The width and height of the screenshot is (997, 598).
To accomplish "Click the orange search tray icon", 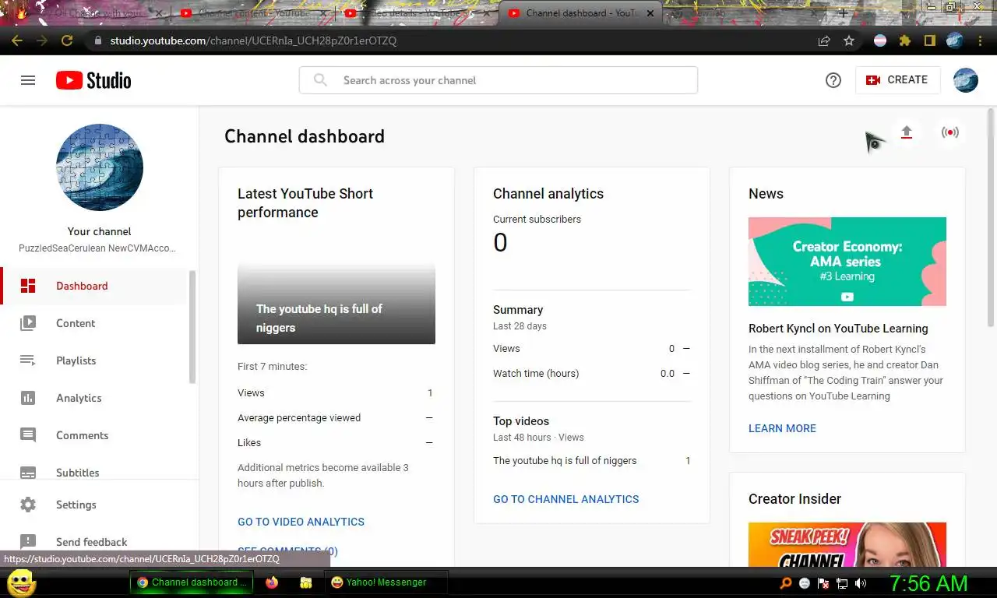I will (786, 583).
